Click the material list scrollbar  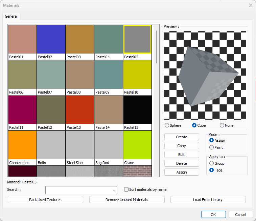click(x=156, y=47)
